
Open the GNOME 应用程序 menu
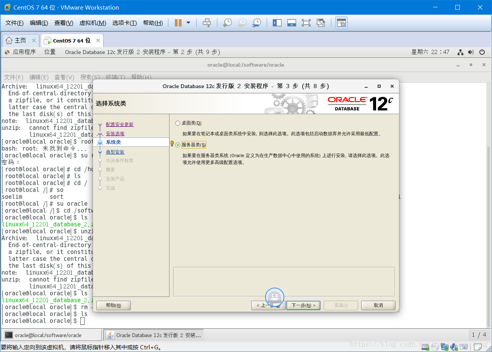(20, 52)
